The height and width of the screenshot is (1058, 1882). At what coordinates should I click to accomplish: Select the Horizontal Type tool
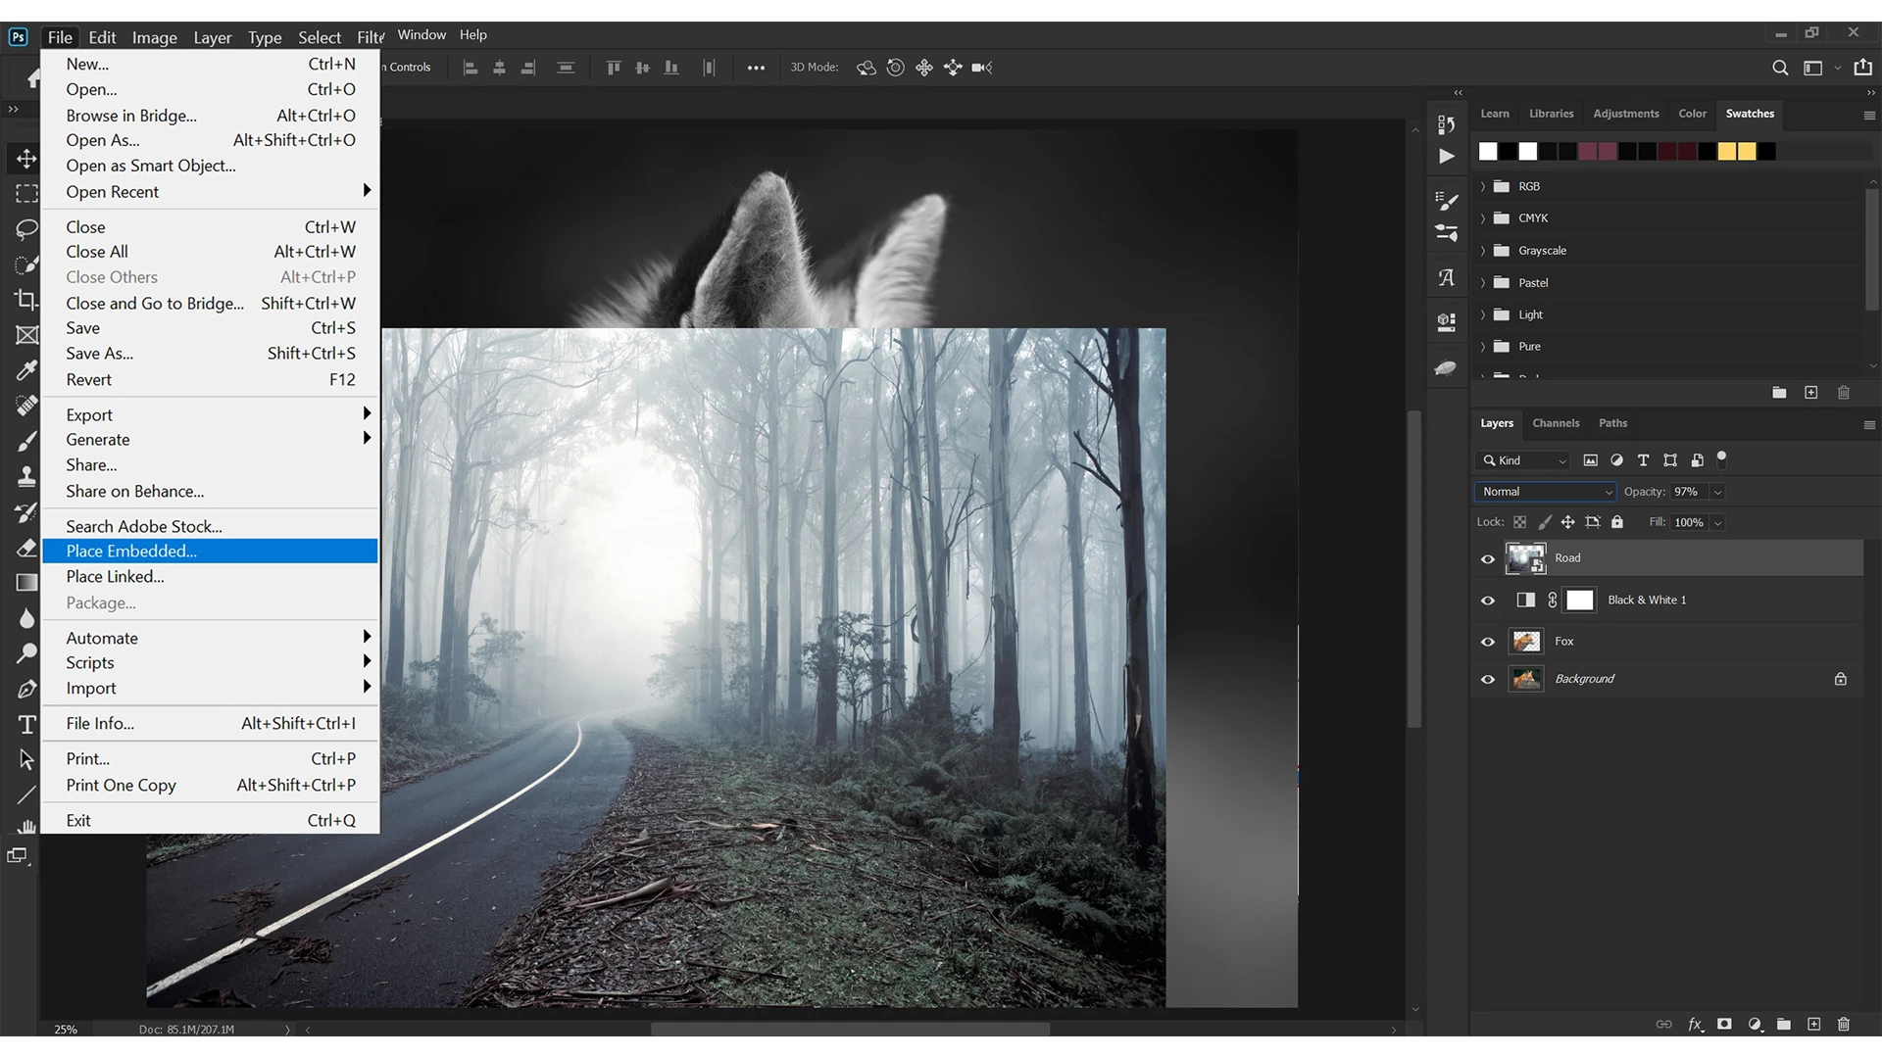[x=26, y=725]
